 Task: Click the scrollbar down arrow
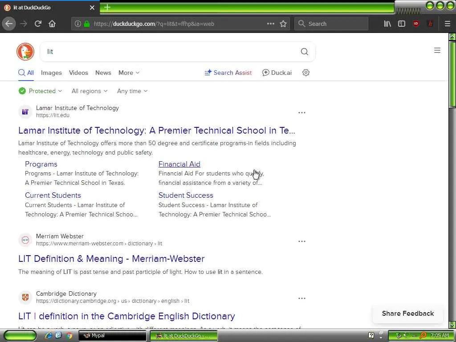[452, 325]
